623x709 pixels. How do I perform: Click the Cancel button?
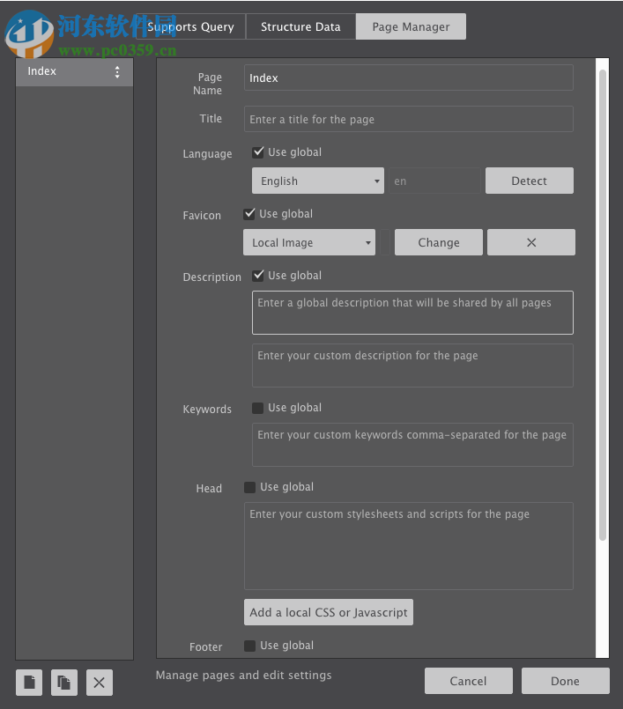[x=468, y=681]
